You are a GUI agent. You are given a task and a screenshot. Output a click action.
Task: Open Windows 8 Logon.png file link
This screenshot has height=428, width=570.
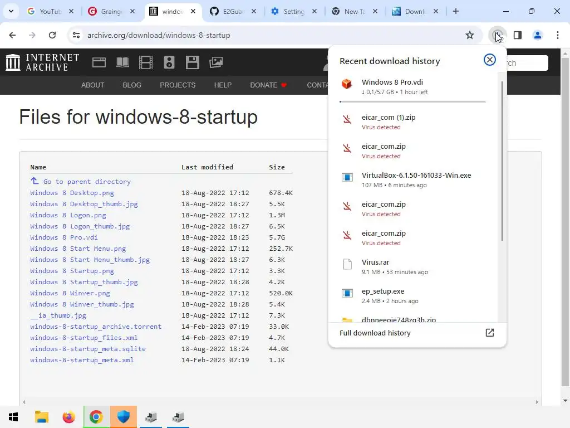pyautogui.click(x=68, y=215)
